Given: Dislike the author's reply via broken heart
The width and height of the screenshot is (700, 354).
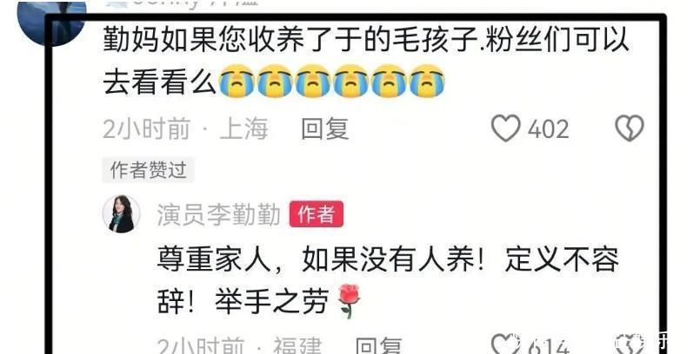Looking at the screenshot, I should (x=630, y=345).
